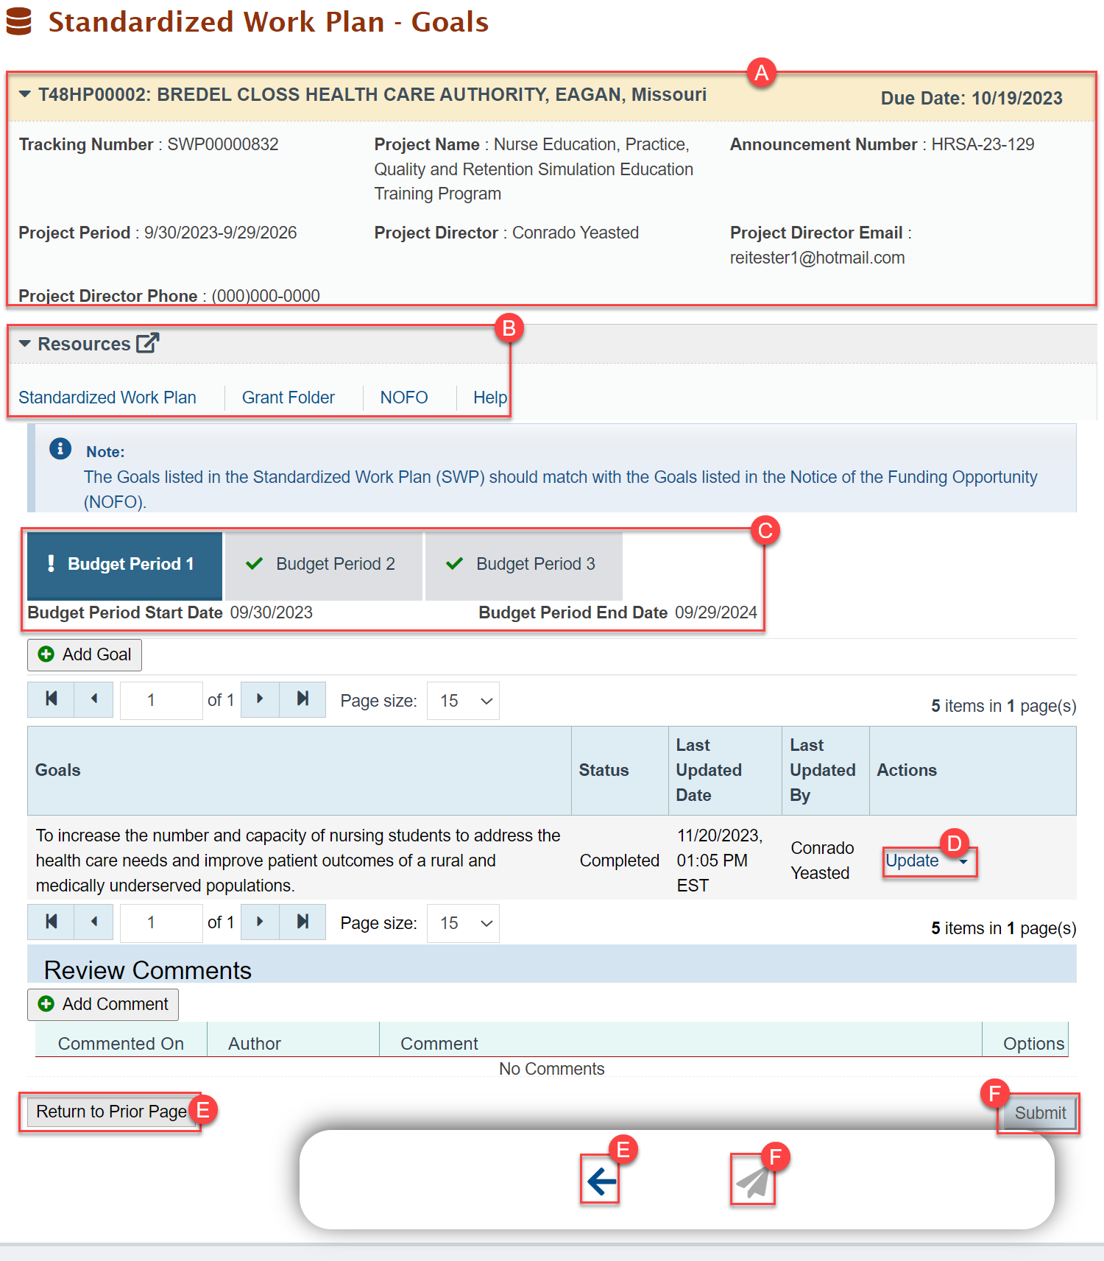
Task: Click the project director email reitester1@hotmail.com
Action: pos(818,258)
